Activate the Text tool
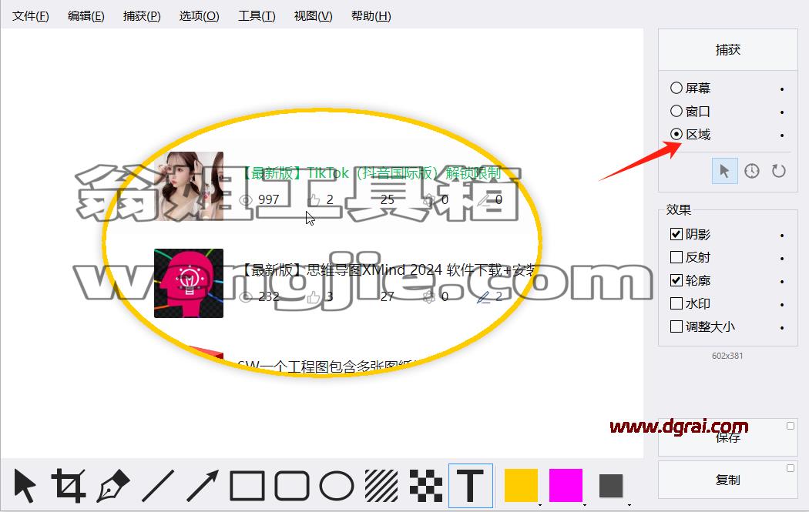 [471, 485]
